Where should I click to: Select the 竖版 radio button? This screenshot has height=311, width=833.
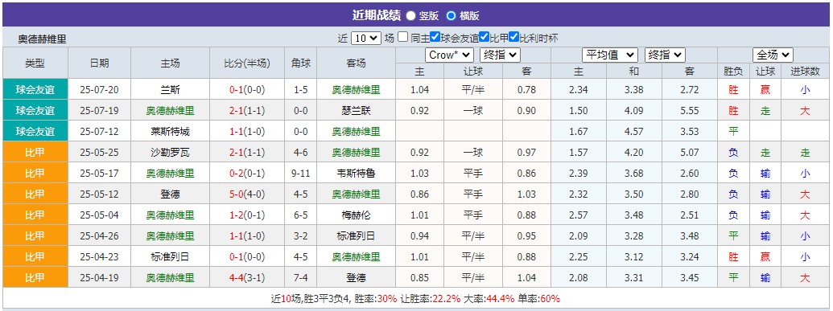pyautogui.click(x=410, y=16)
